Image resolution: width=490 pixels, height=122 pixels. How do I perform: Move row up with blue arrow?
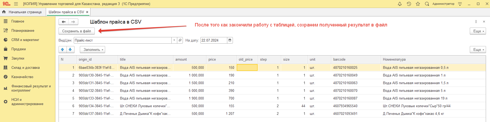coord(63,49)
